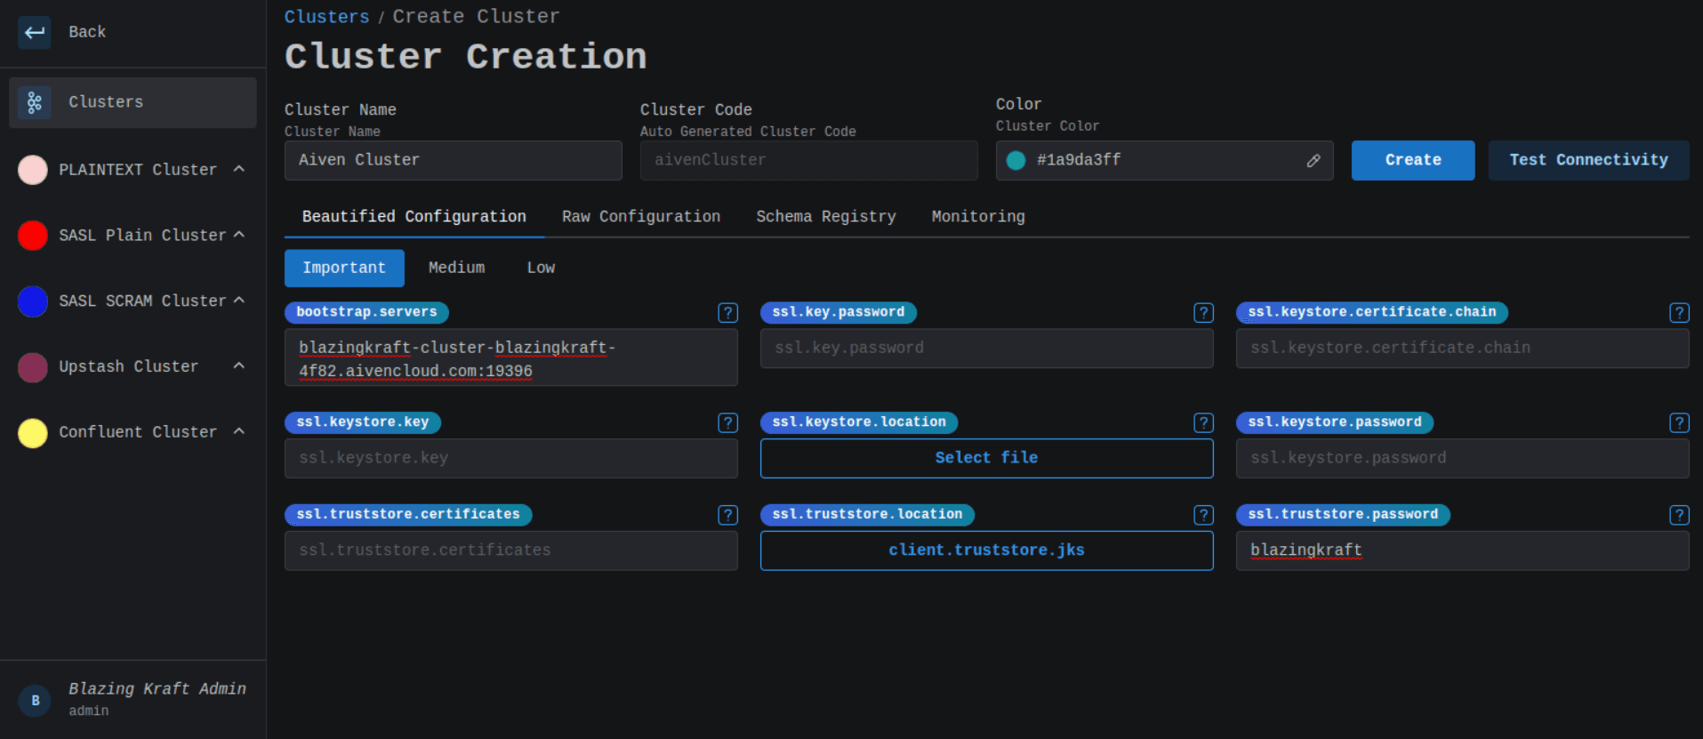The height and width of the screenshot is (739, 1703).
Task: Expand the PLAINTEXT Cluster chevron
Action: 239,169
